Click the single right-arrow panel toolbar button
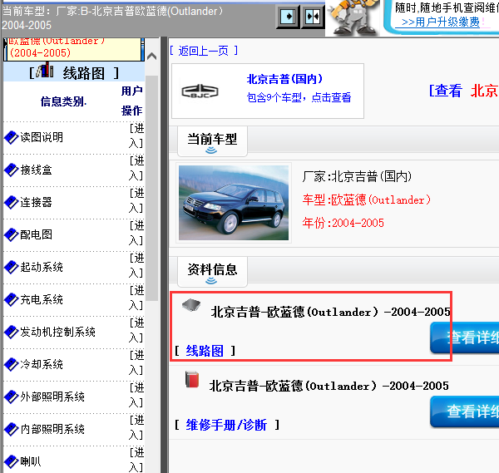499x473 pixels. 288,17
